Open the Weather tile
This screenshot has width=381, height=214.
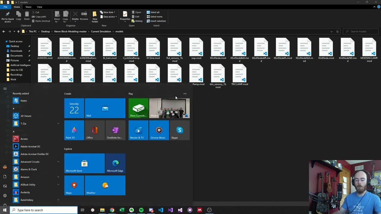105,185
